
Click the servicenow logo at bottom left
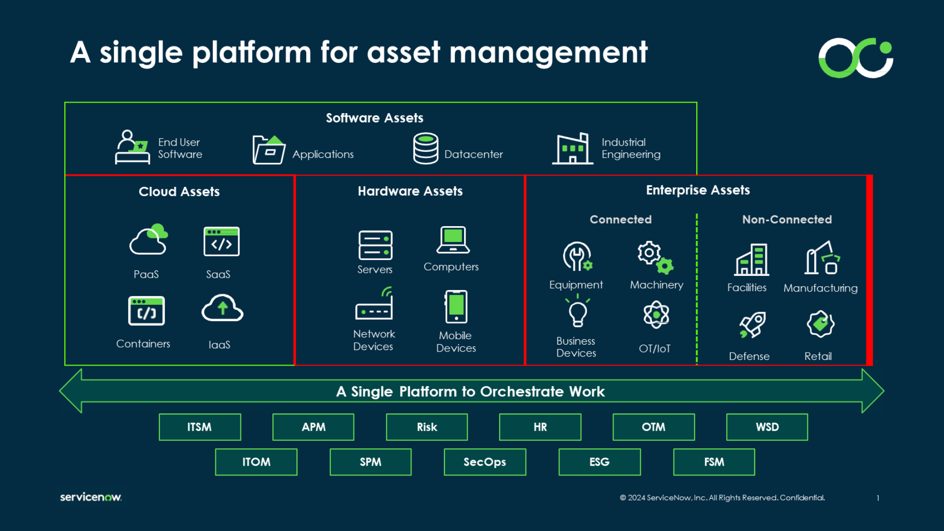[x=91, y=497]
